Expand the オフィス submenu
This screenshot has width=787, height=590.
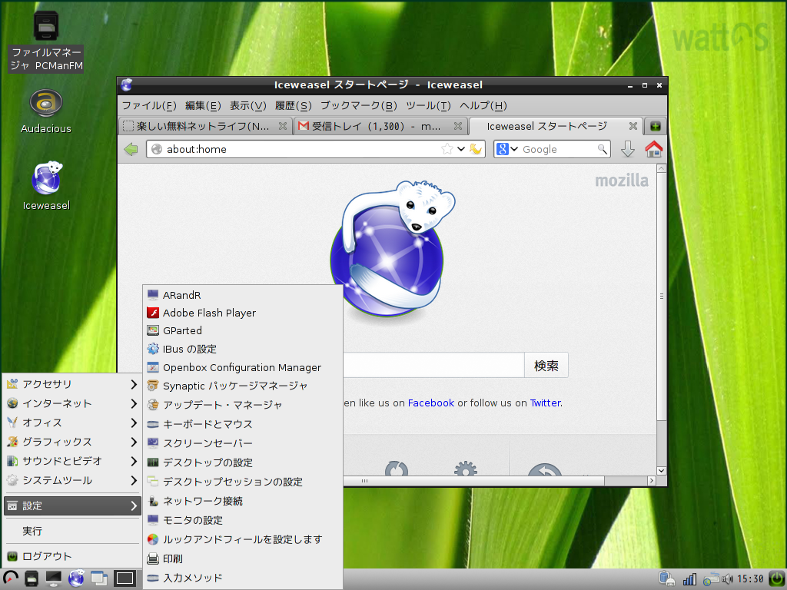coord(72,423)
